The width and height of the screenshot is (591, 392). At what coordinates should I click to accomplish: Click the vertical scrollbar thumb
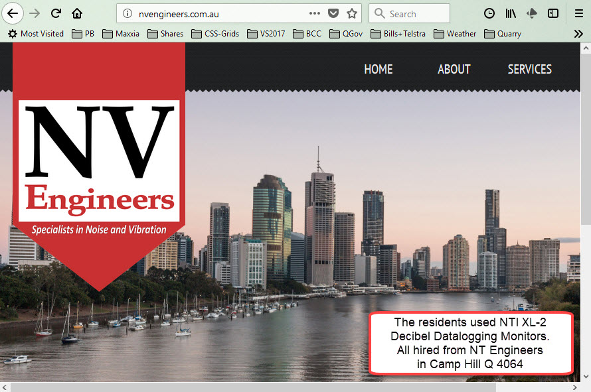click(586, 139)
